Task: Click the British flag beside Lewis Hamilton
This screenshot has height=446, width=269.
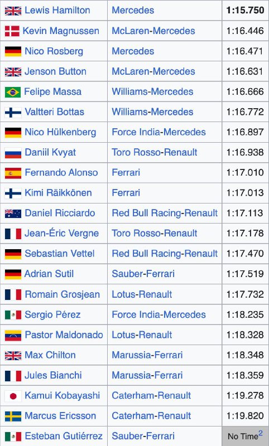Action: click(x=13, y=11)
